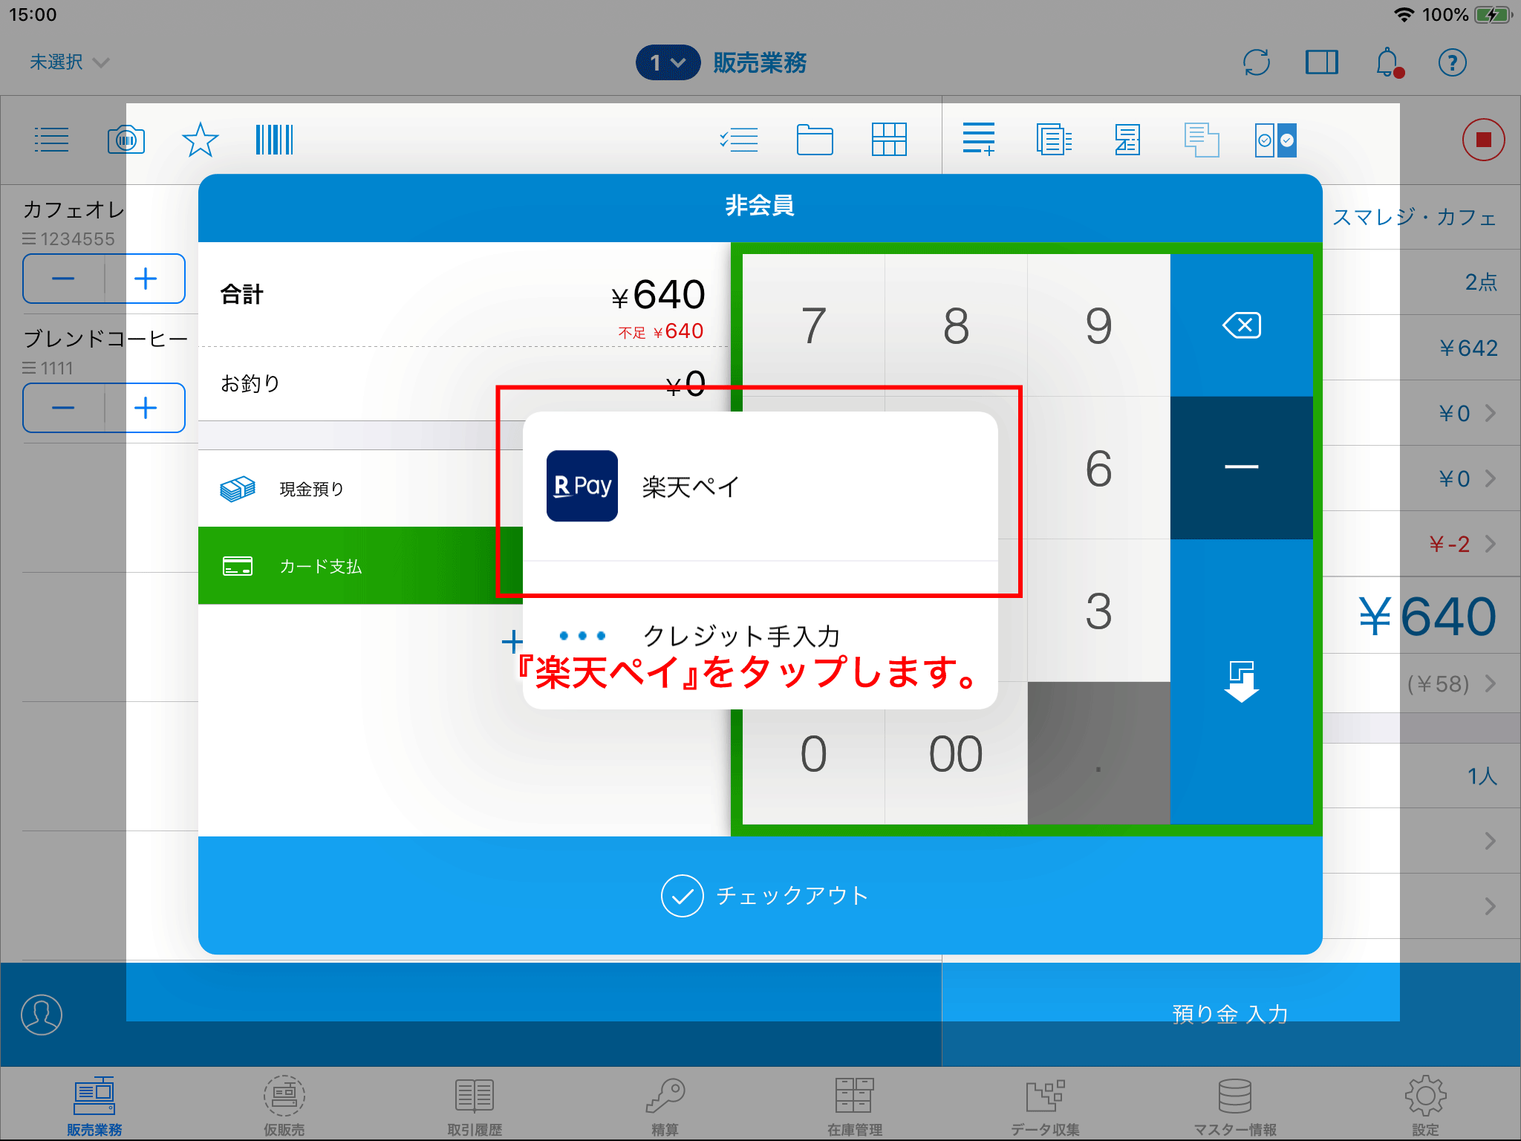The height and width of the screenshot is (1141, 1521).
Task: Tap the copy slips icon
Action: 1202,140
